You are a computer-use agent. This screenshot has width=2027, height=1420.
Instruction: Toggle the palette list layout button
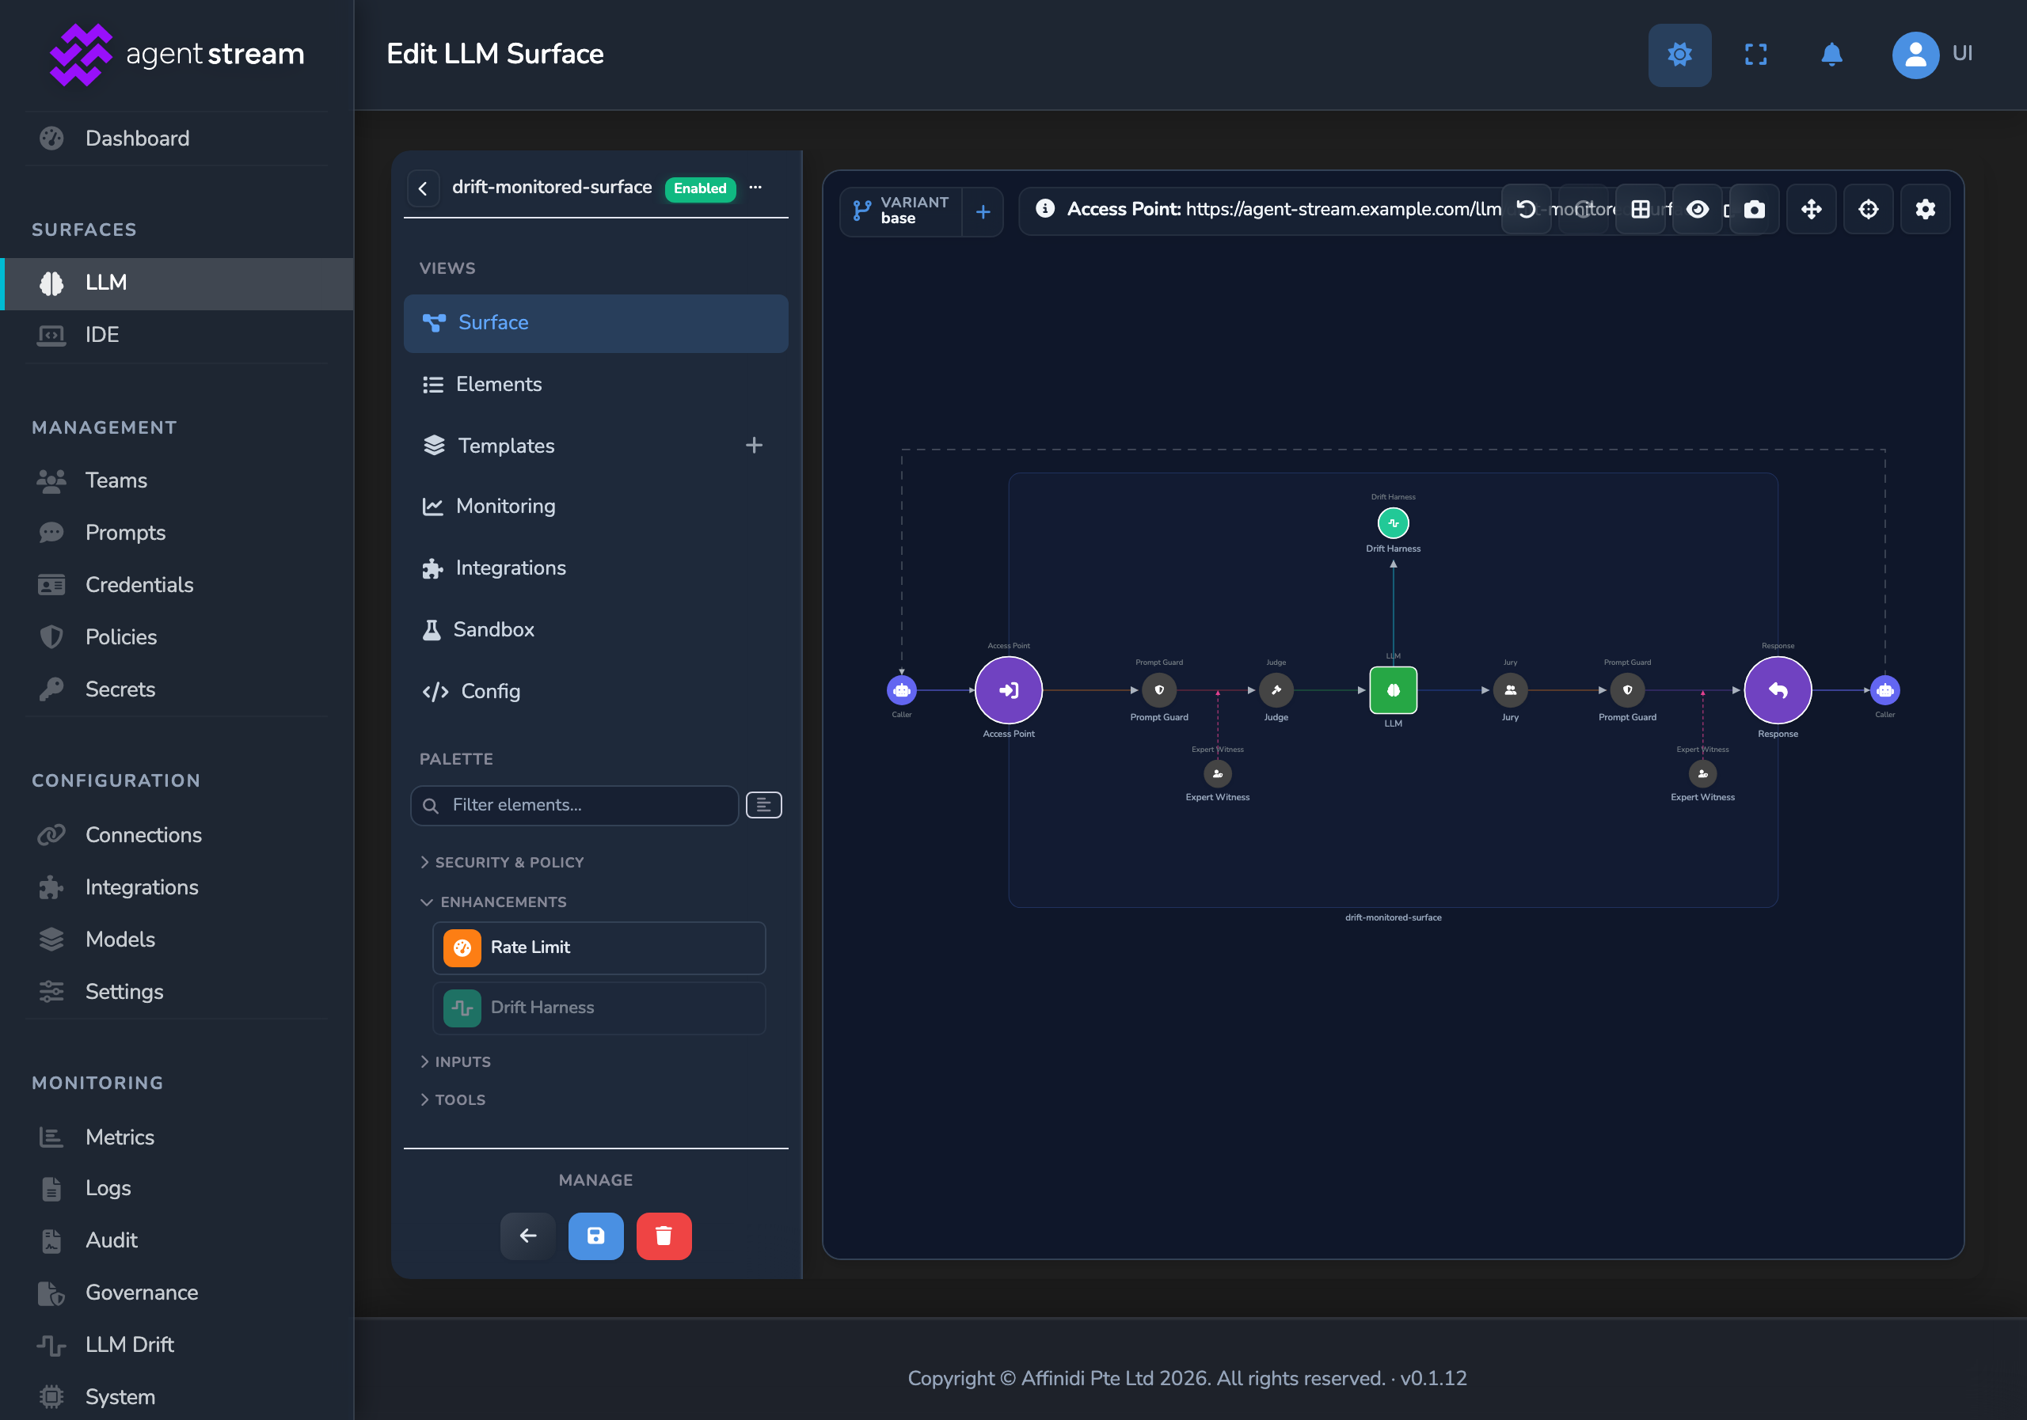click(763, 805)
